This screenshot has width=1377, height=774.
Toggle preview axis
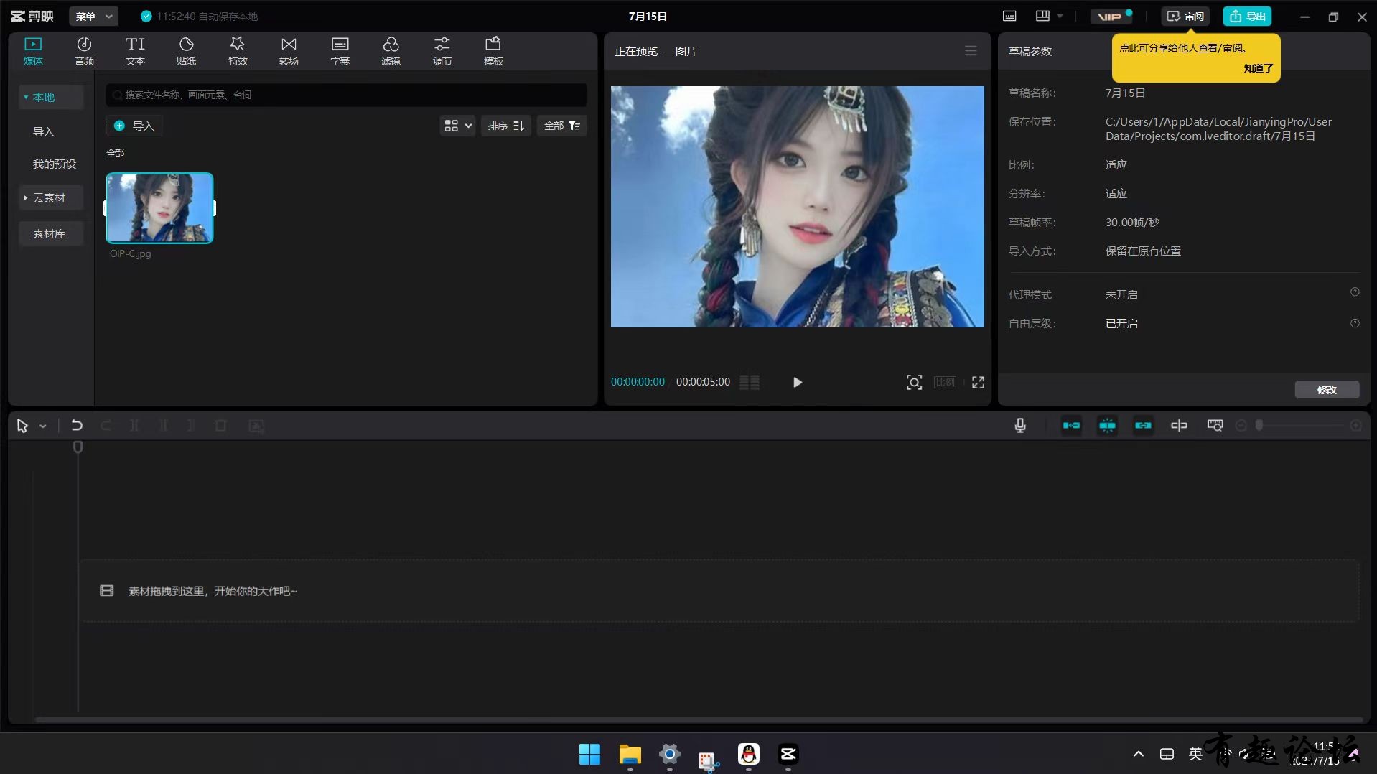pyautogui.click(x=1179, y=426)
